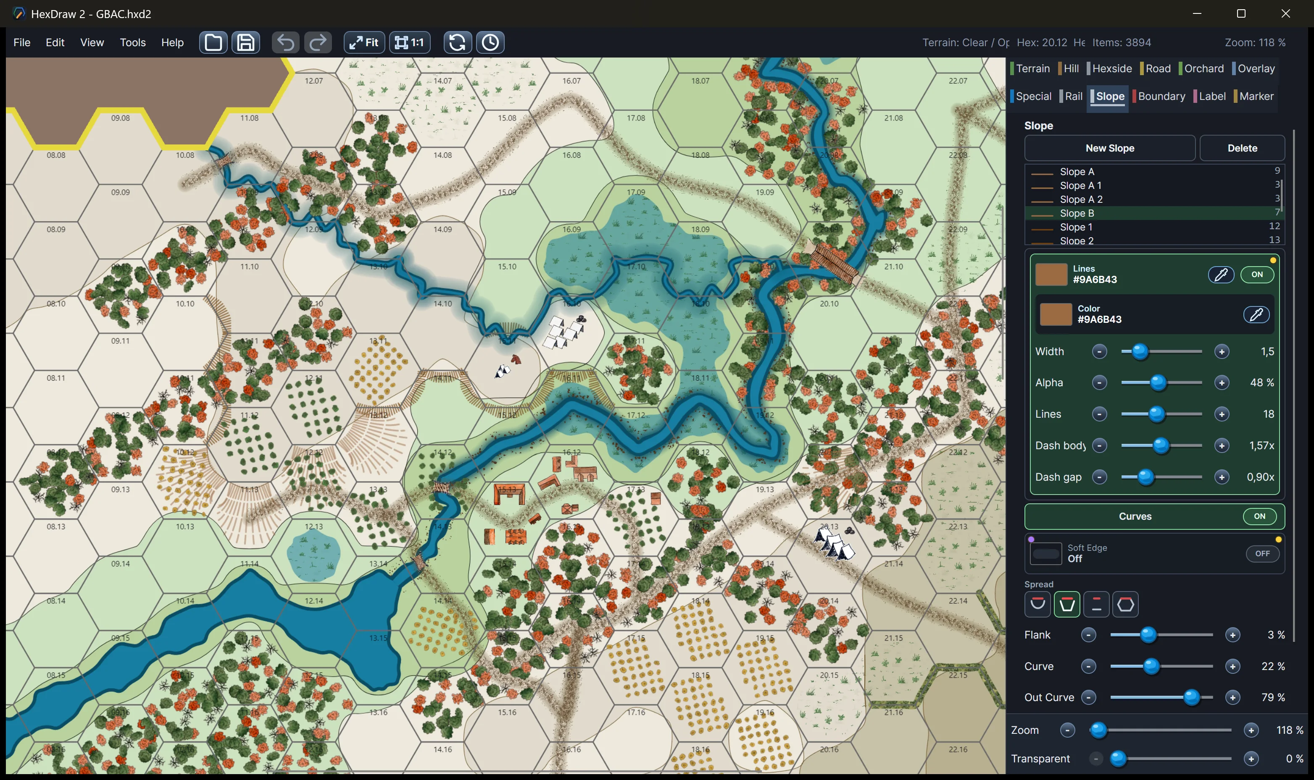Decrease Width with minus button

[x=1099, y=352]
